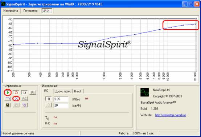The image size is (201, 137).
Task: Save results with the floppy disk icon
Action: [8, 105]
